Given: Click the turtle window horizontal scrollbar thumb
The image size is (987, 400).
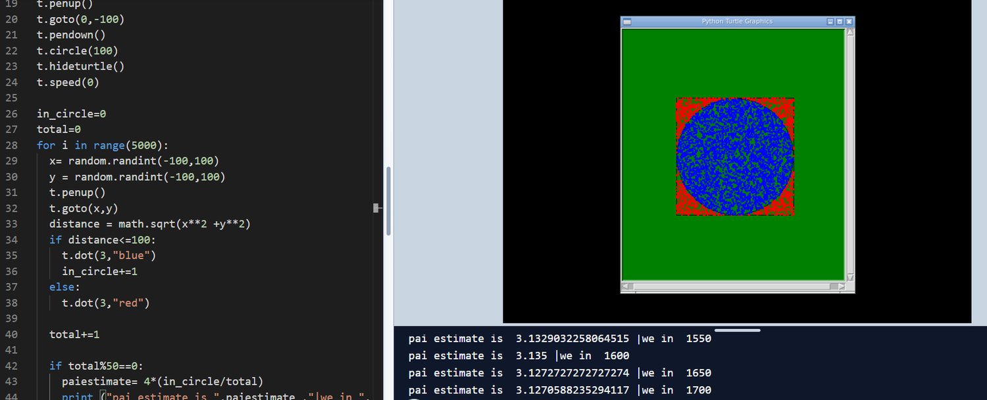Looking at the screenshot, I should 733,286.
